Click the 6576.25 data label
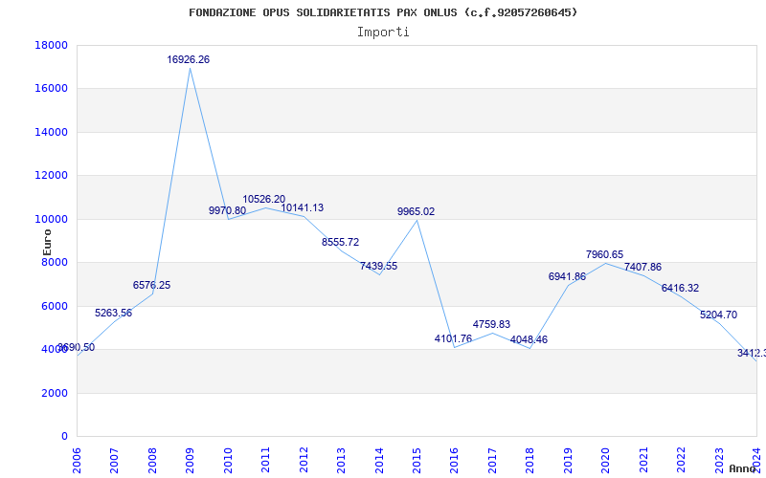This screenshot has height=478, width=766. click(x=151, y=285)
